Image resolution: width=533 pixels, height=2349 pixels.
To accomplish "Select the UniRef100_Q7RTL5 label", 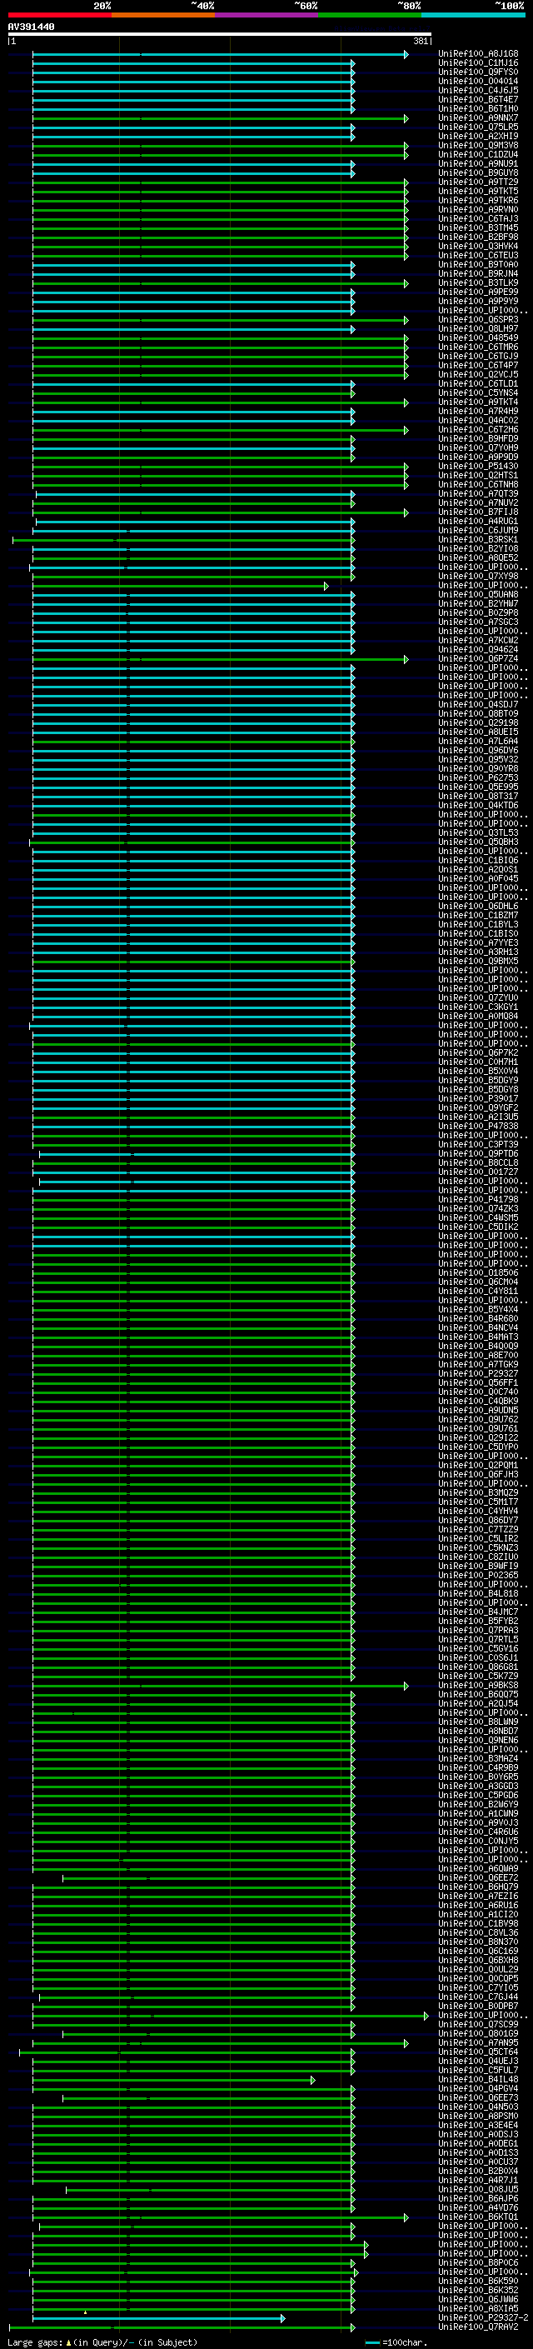I will [478, 1641].
